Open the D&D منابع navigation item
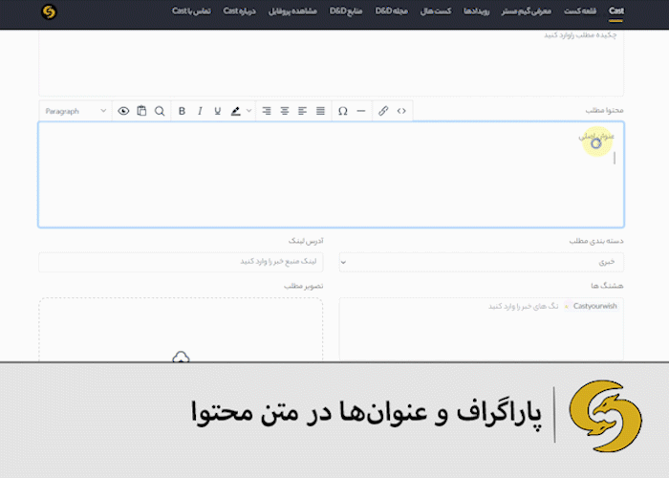Viewport: 669px width, 478px height. point(346,11)
